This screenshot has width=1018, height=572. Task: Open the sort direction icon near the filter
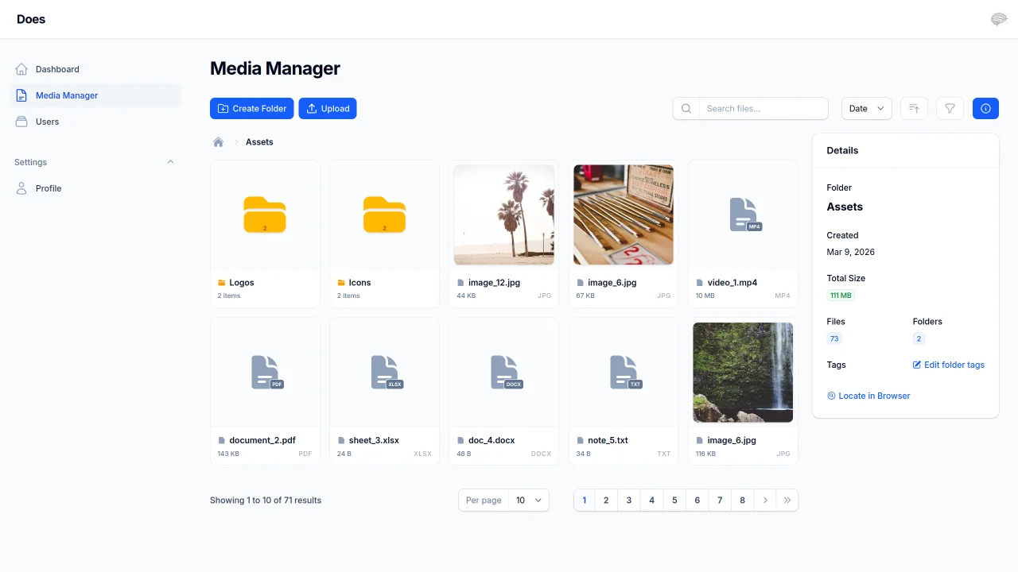(x=913, y=108)
